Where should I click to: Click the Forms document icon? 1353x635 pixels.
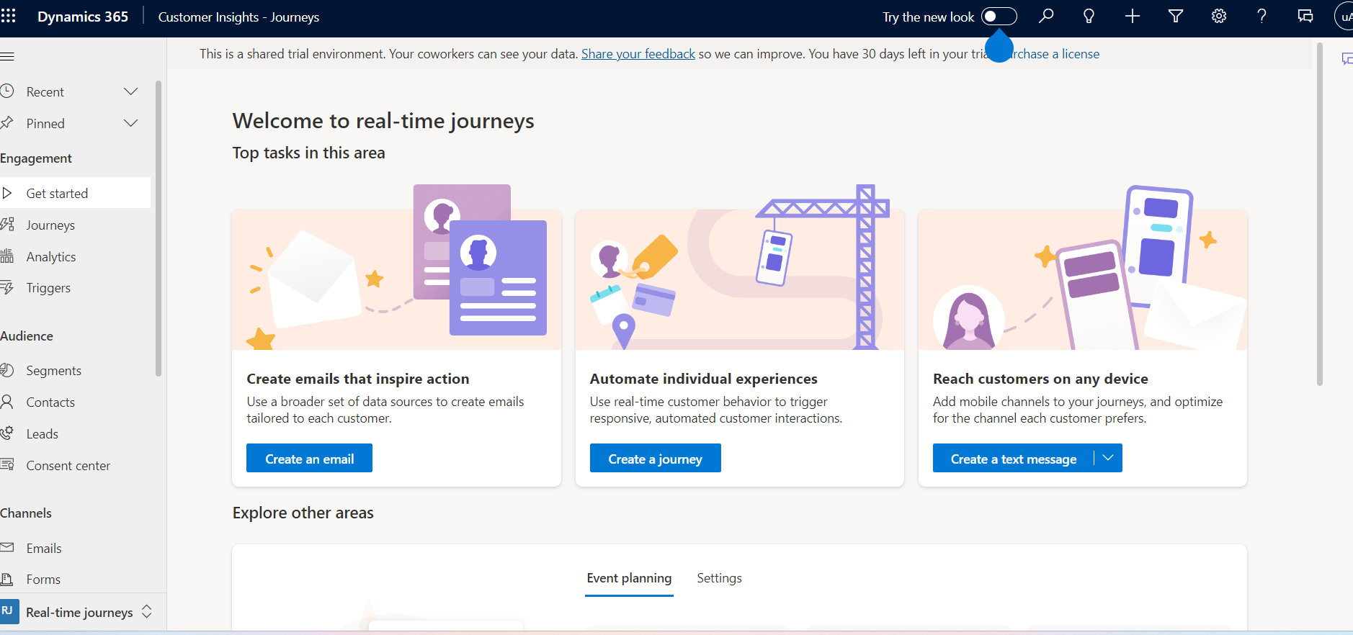pos(7,579)
